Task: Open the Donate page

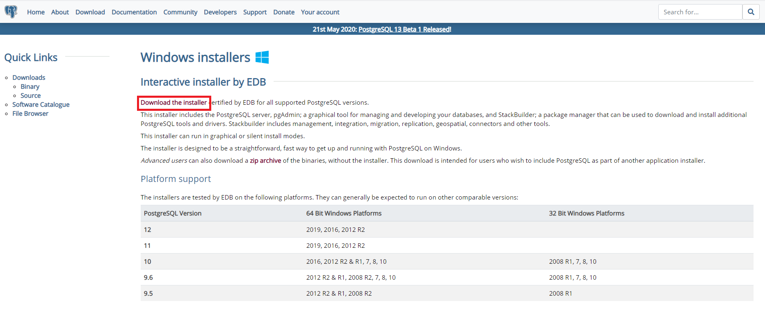Action: tap(284, 12)
